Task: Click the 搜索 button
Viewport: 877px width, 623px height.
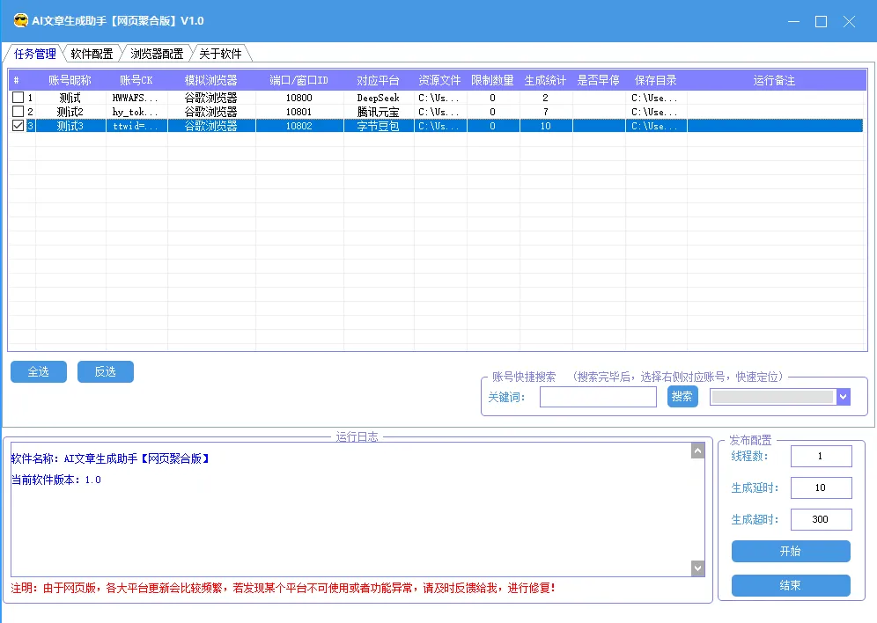Action: (x=682, y=397)
